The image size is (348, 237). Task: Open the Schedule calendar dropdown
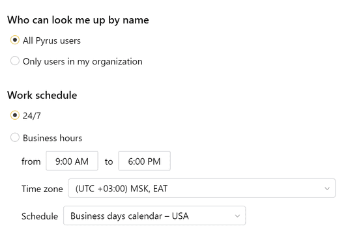(154, 216)
